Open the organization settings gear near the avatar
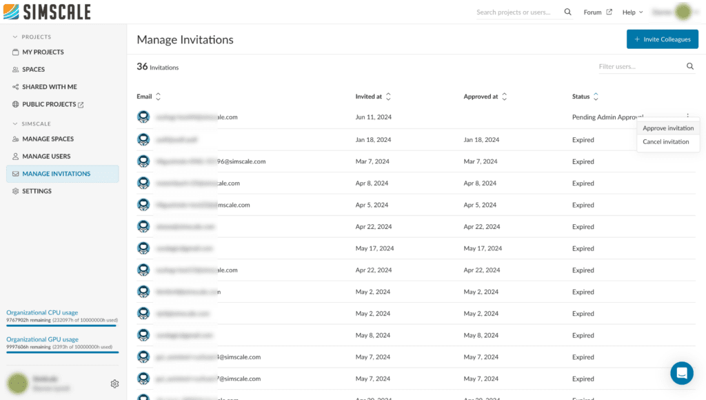Viewport: 706px width, 400px height. (x=114, y=383)
